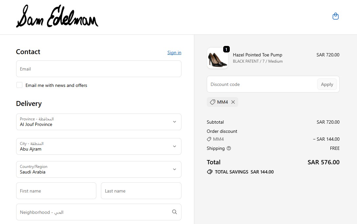Open the shopping bag cart icon
The image size is (357, 224).
coord(335,16)
